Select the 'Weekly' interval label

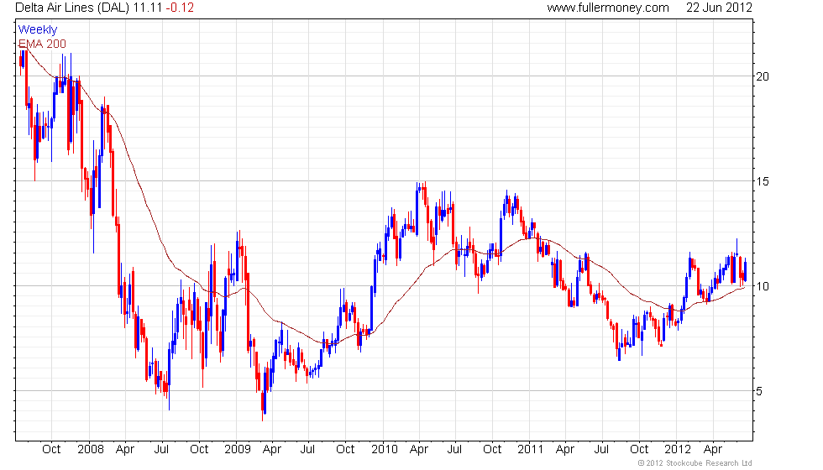37,30
